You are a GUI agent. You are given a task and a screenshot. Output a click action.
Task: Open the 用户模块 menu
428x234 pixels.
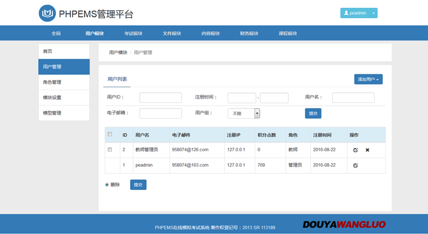94,33
